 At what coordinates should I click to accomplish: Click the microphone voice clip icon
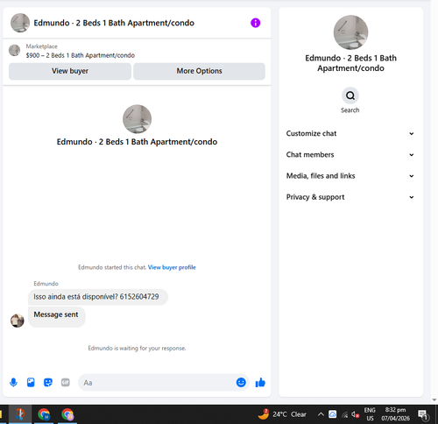(x=13, y=382)
